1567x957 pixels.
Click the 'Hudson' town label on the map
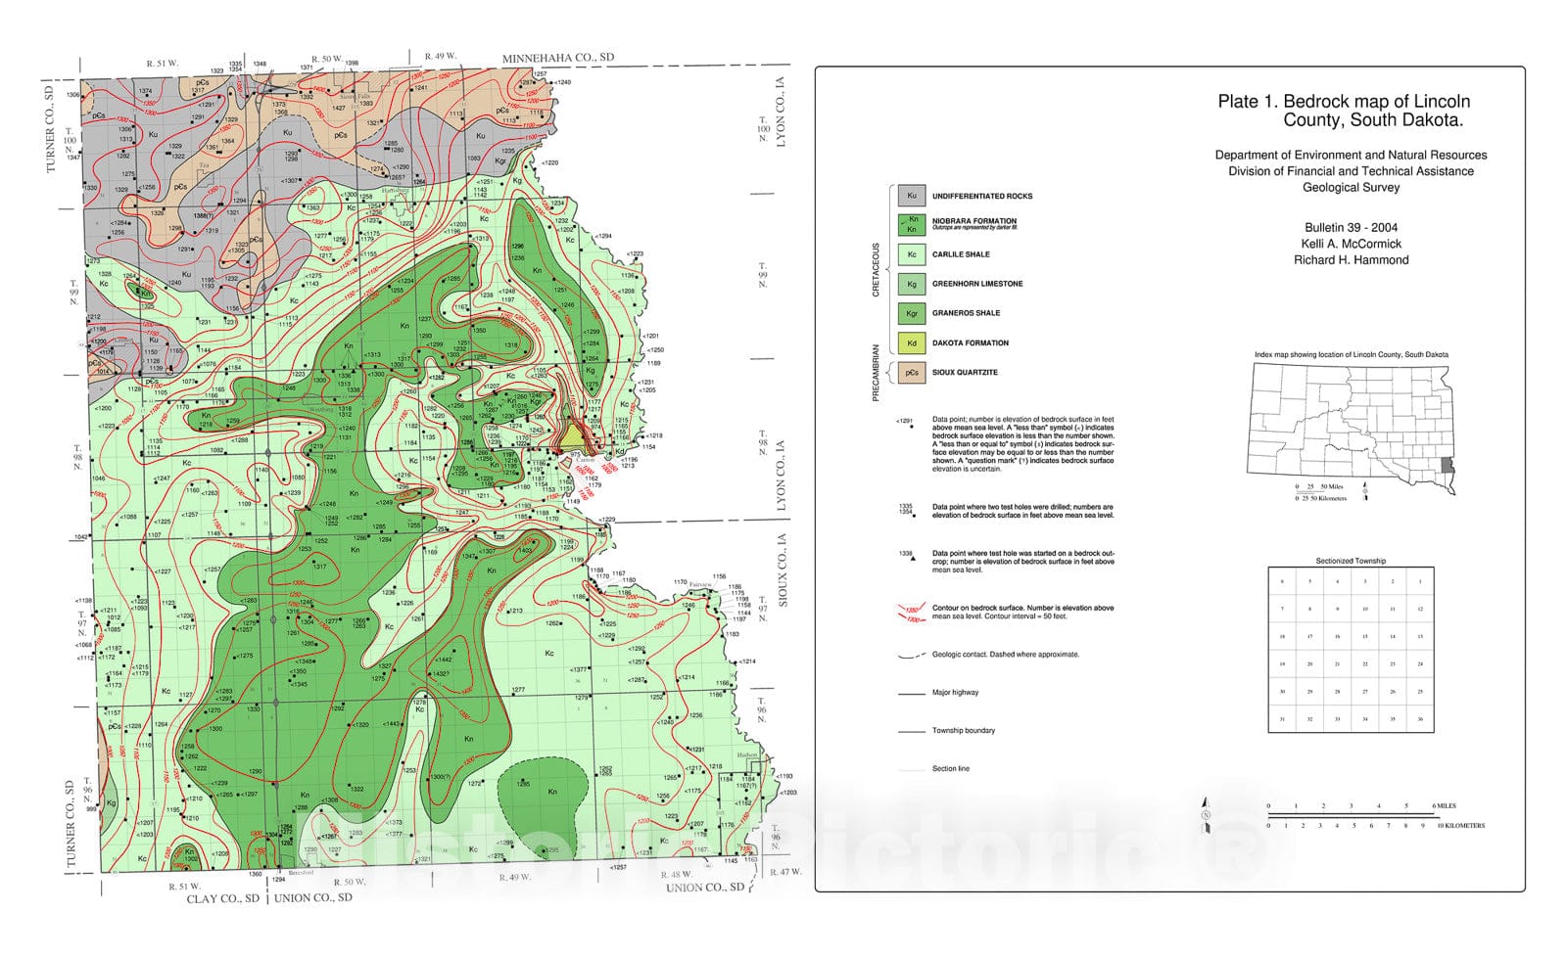748,755
